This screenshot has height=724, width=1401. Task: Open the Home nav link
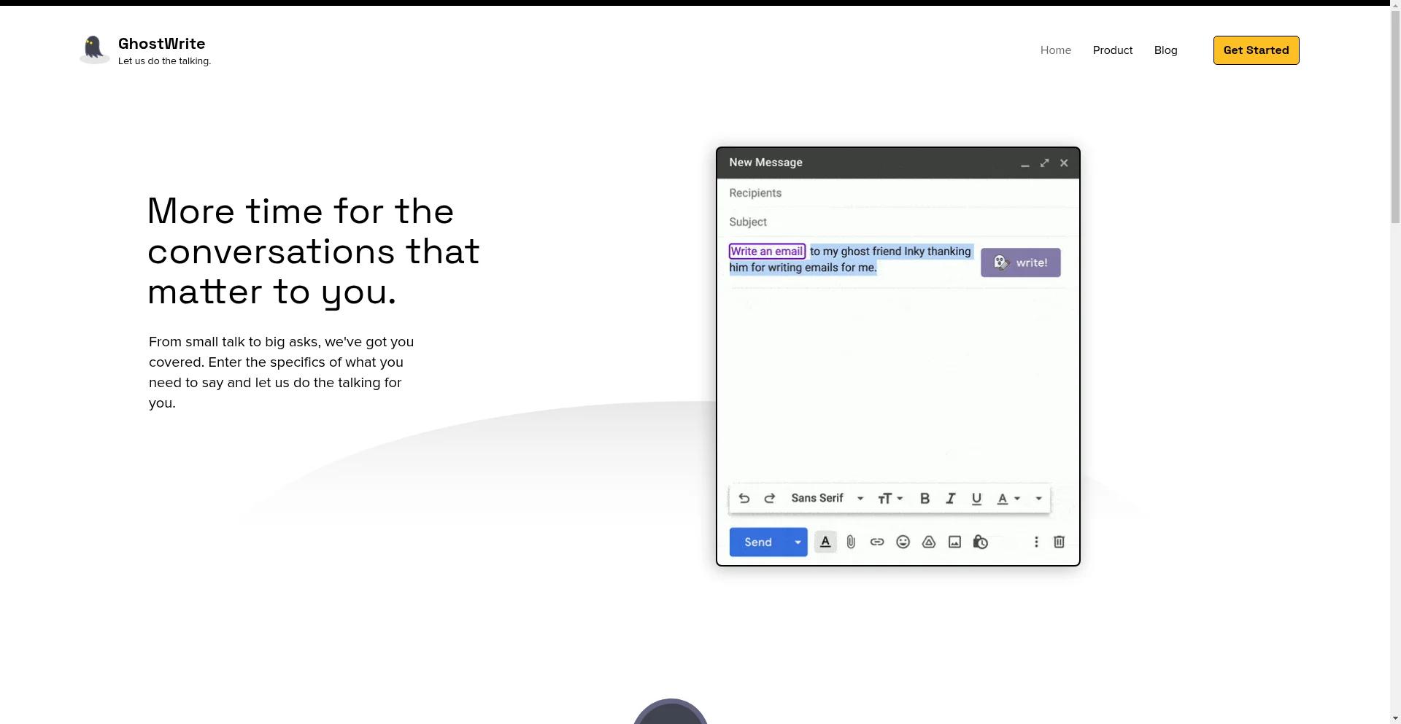tap(1055, 50)
